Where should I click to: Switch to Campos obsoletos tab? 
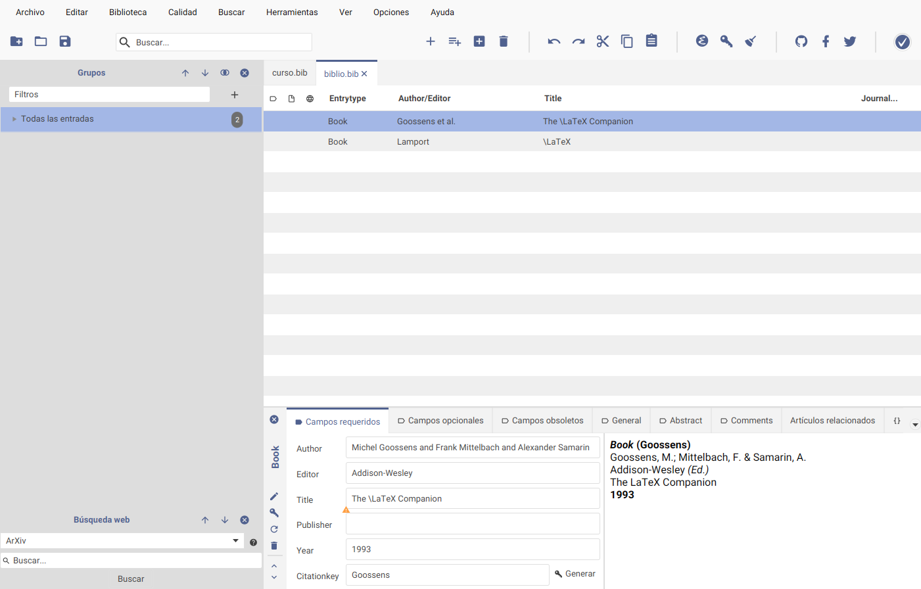pyautogui.click(x=542, y=421)
